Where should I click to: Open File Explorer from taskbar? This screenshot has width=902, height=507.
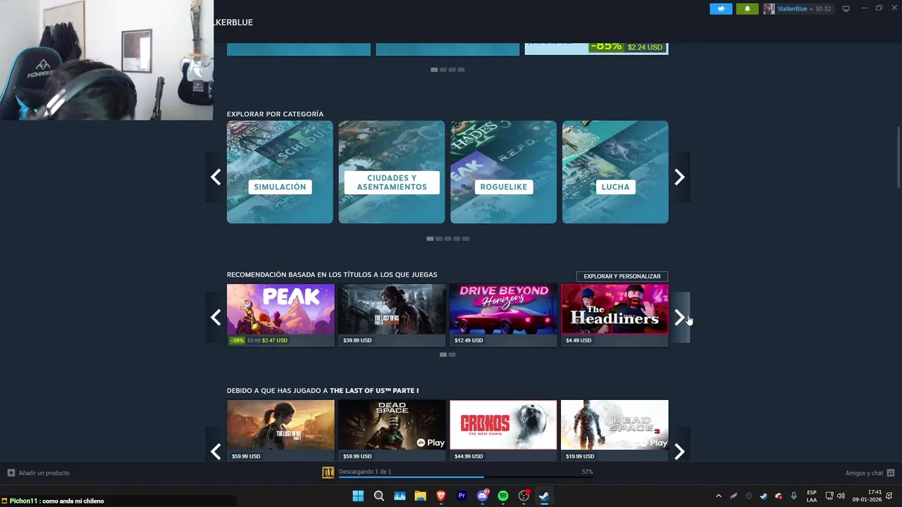click(420, 496)
